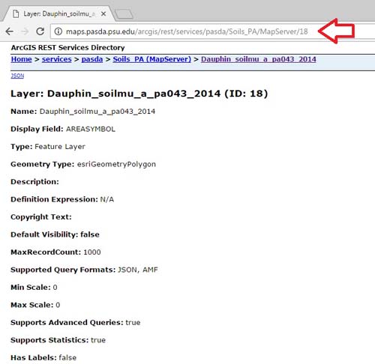Click the ArcGIS REST Services Directory title

[67, 48]
